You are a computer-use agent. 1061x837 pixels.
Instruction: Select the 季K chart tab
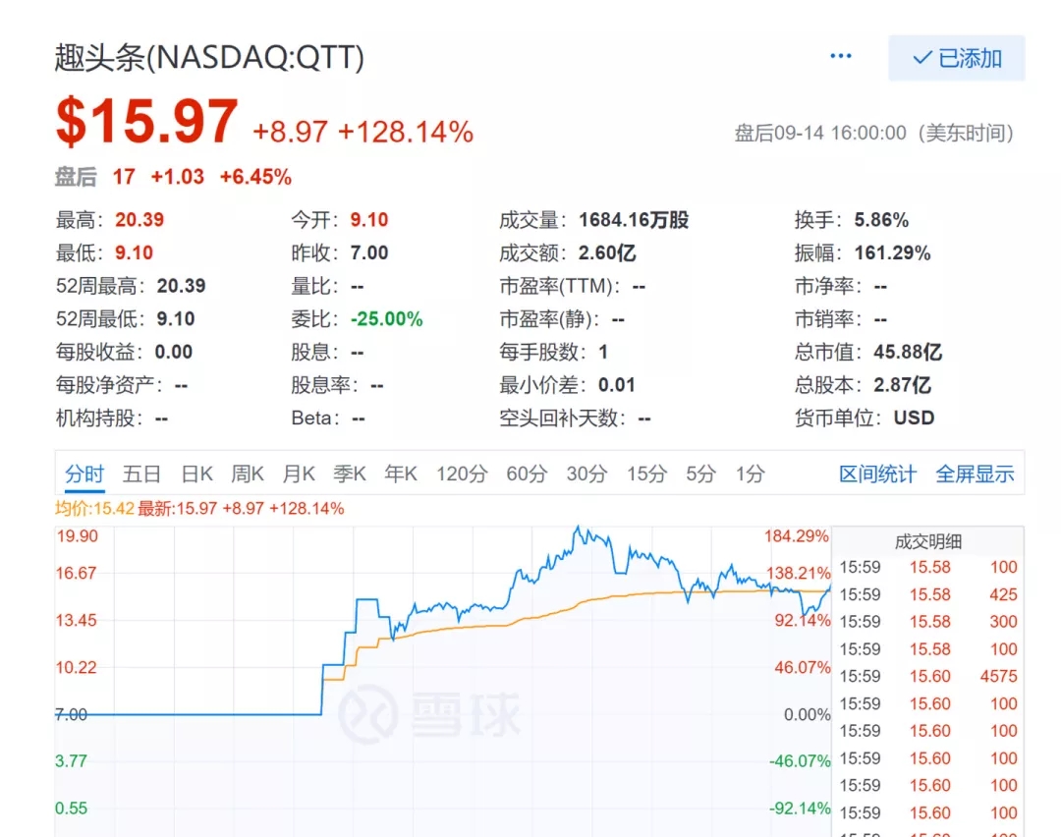click(350, 474)
